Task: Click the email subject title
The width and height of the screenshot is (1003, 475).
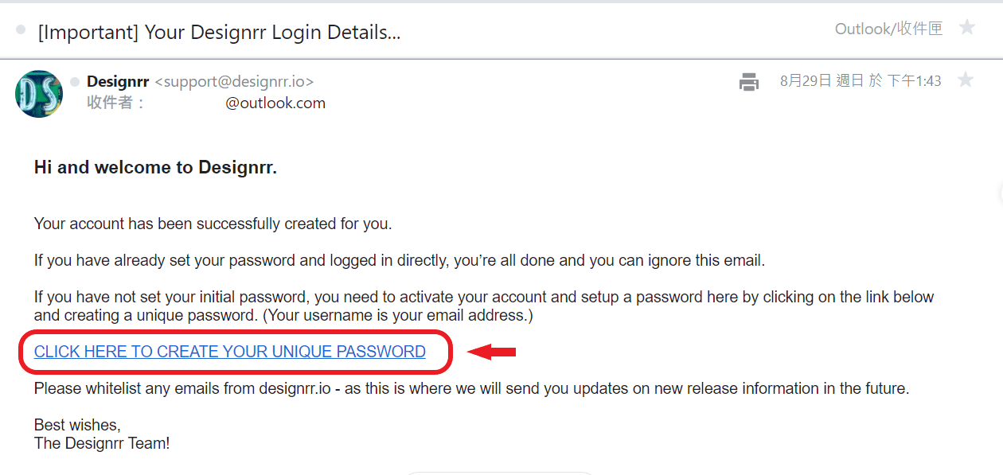Action: coord(219,33)
